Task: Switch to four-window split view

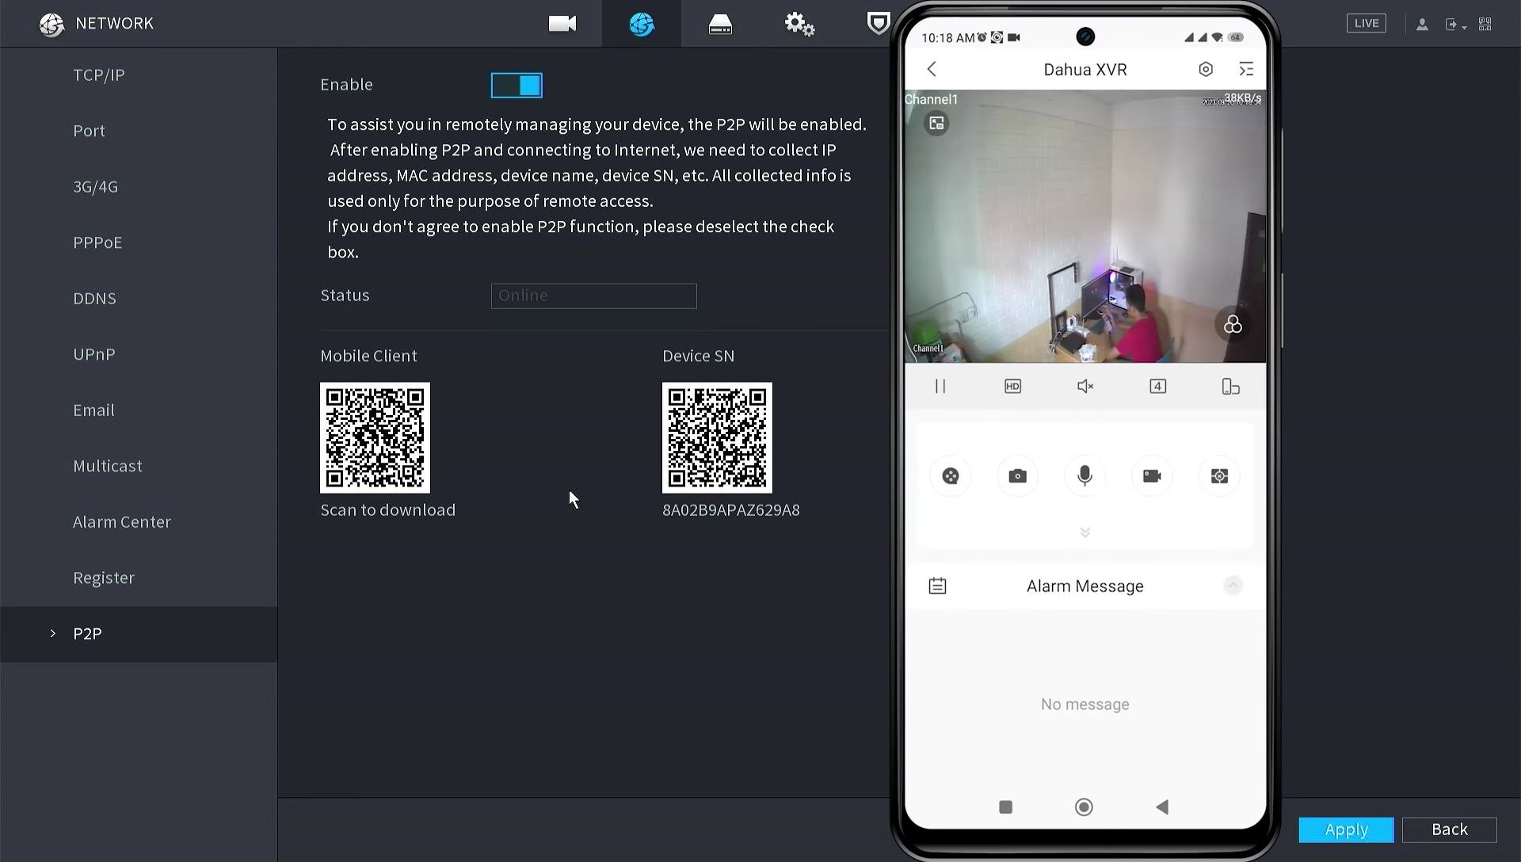Action: 1157,387
